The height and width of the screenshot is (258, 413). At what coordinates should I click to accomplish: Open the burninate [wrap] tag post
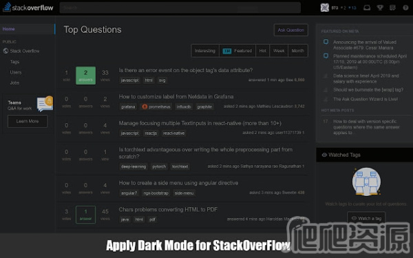(x=368, y=89)
